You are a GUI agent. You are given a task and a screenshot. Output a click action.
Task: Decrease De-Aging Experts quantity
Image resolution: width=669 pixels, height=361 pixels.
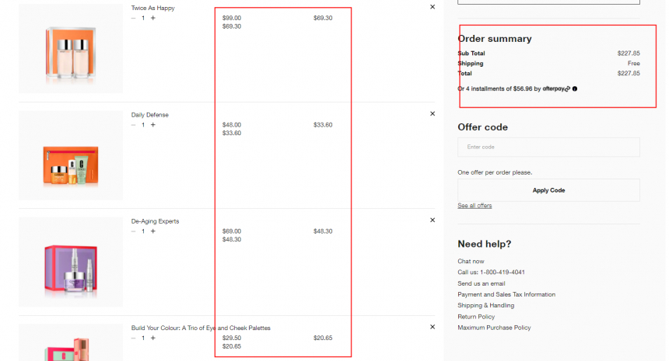134,231
